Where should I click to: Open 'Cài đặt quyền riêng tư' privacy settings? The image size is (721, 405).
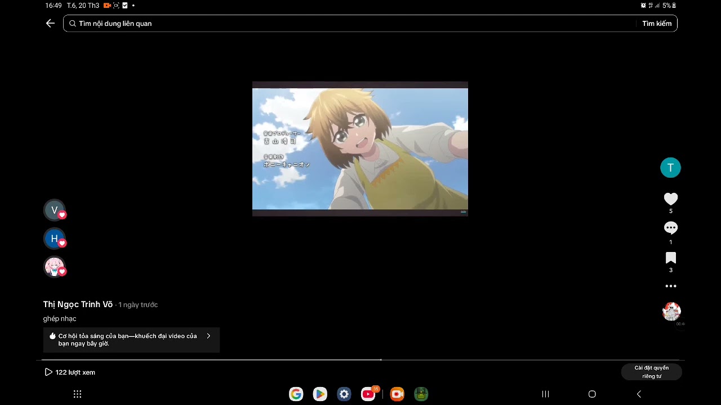pyautogui.click(x=652, y=372)
